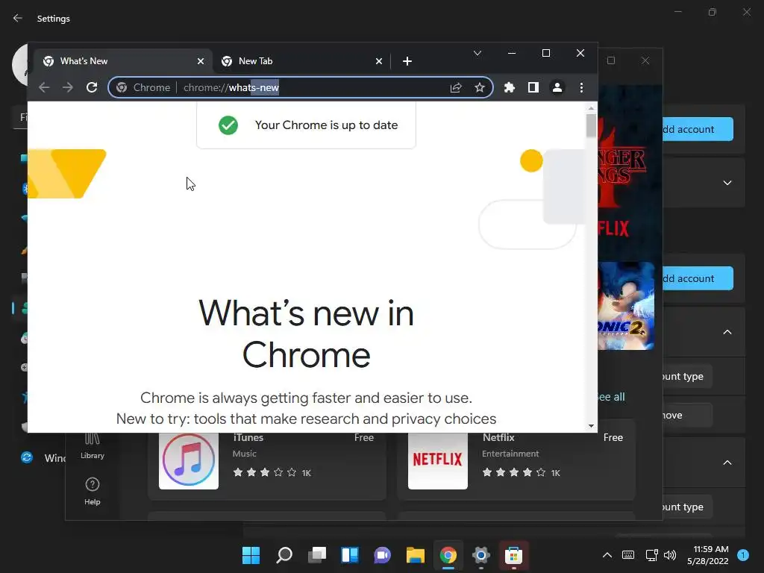764x573 pixels.
Task: Open network status tray icon
Action: tap(651, 555)
